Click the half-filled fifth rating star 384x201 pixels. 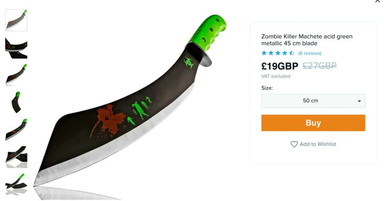(x=292, y=53)
